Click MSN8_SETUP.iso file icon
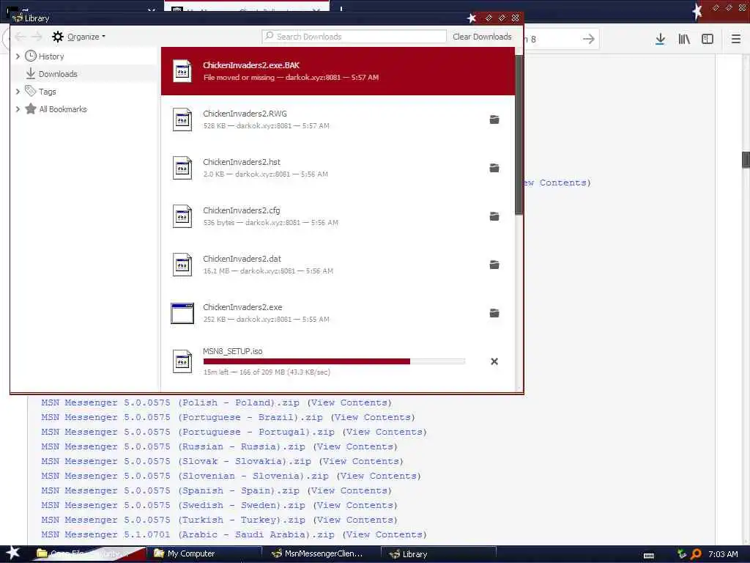Image resolution: width=750 pixels, height=563 pixels. click(182, 361)
